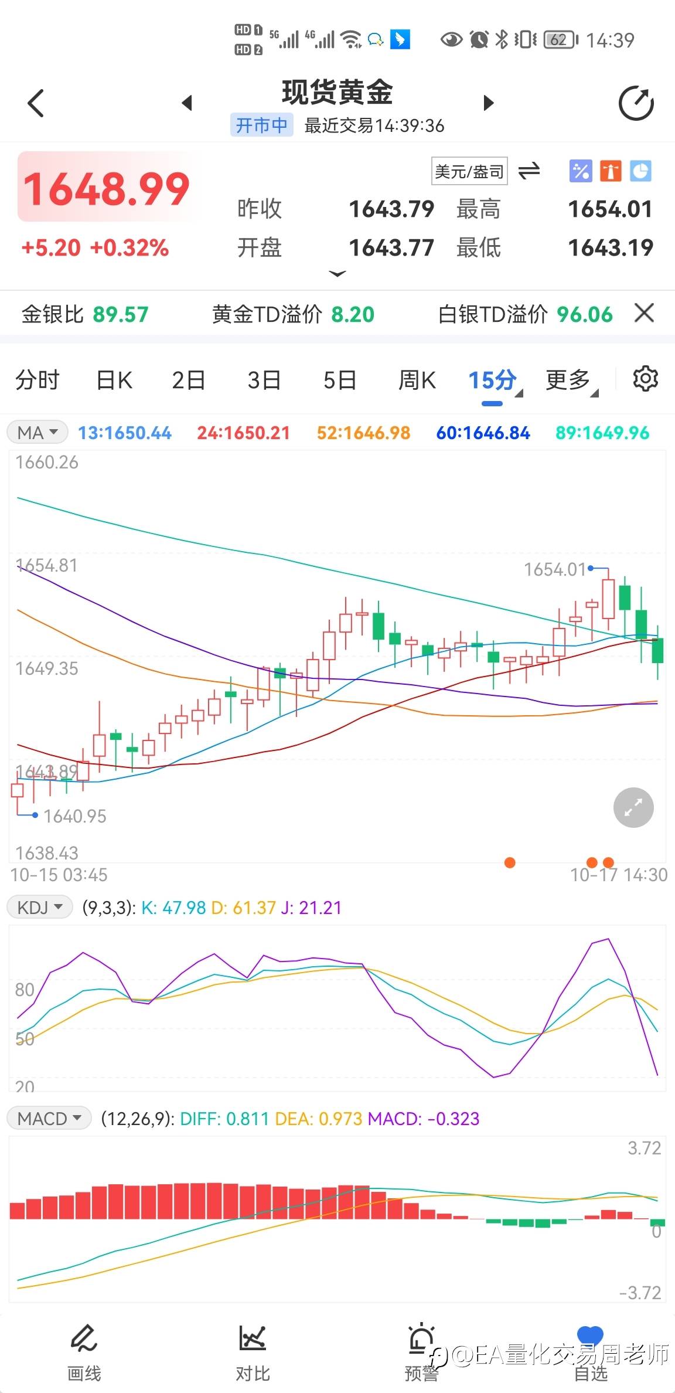675x1393 pixels.
Task: Tap the Bluetooth status bar icon
Action: point(501,39)
